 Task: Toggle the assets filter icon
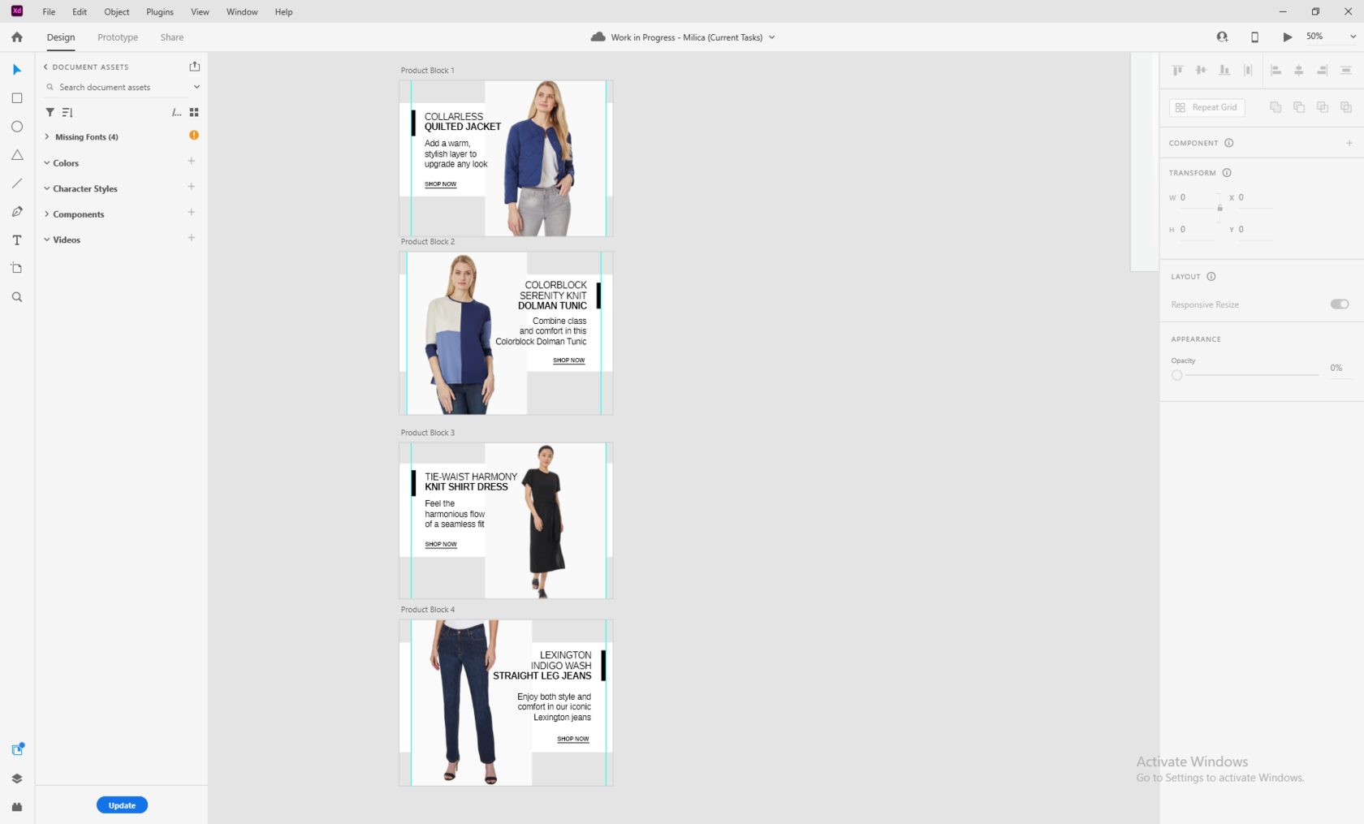(x=50, y=112)
